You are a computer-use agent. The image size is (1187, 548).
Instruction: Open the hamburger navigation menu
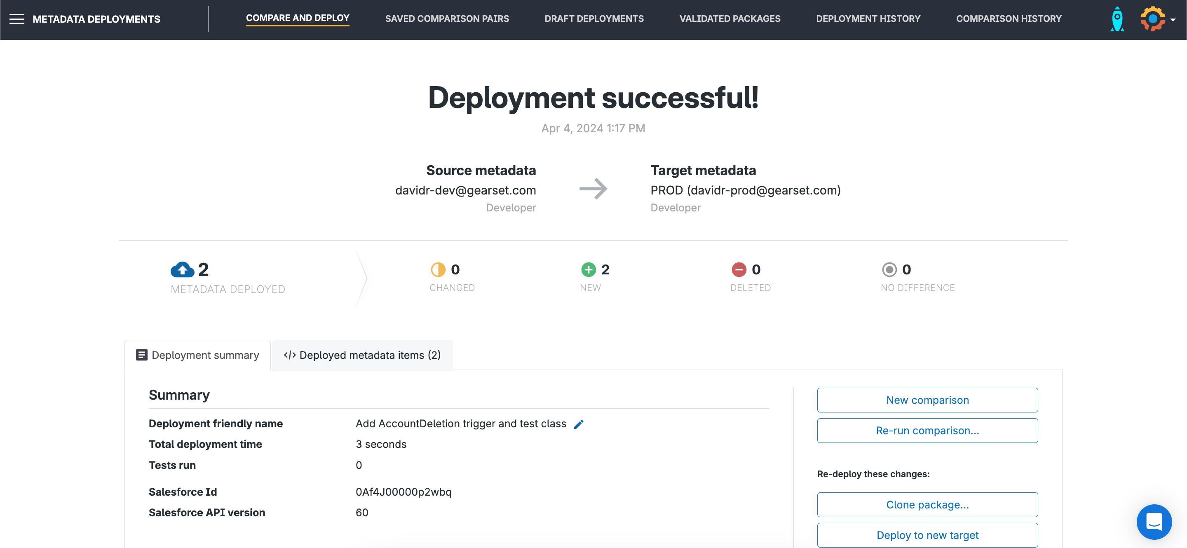16,19
